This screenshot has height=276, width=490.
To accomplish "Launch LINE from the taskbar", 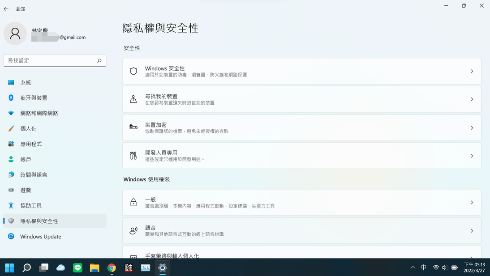I will pyautogui.click(x=77, y=268).
